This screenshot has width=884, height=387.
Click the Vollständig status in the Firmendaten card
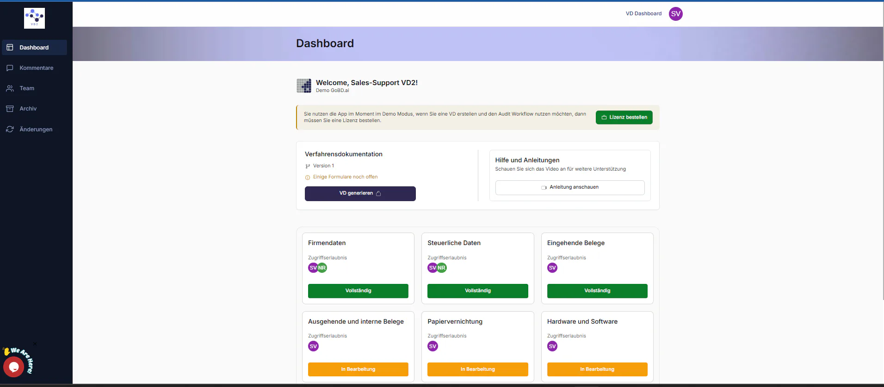pyautogui.click(x=358, y=291)
